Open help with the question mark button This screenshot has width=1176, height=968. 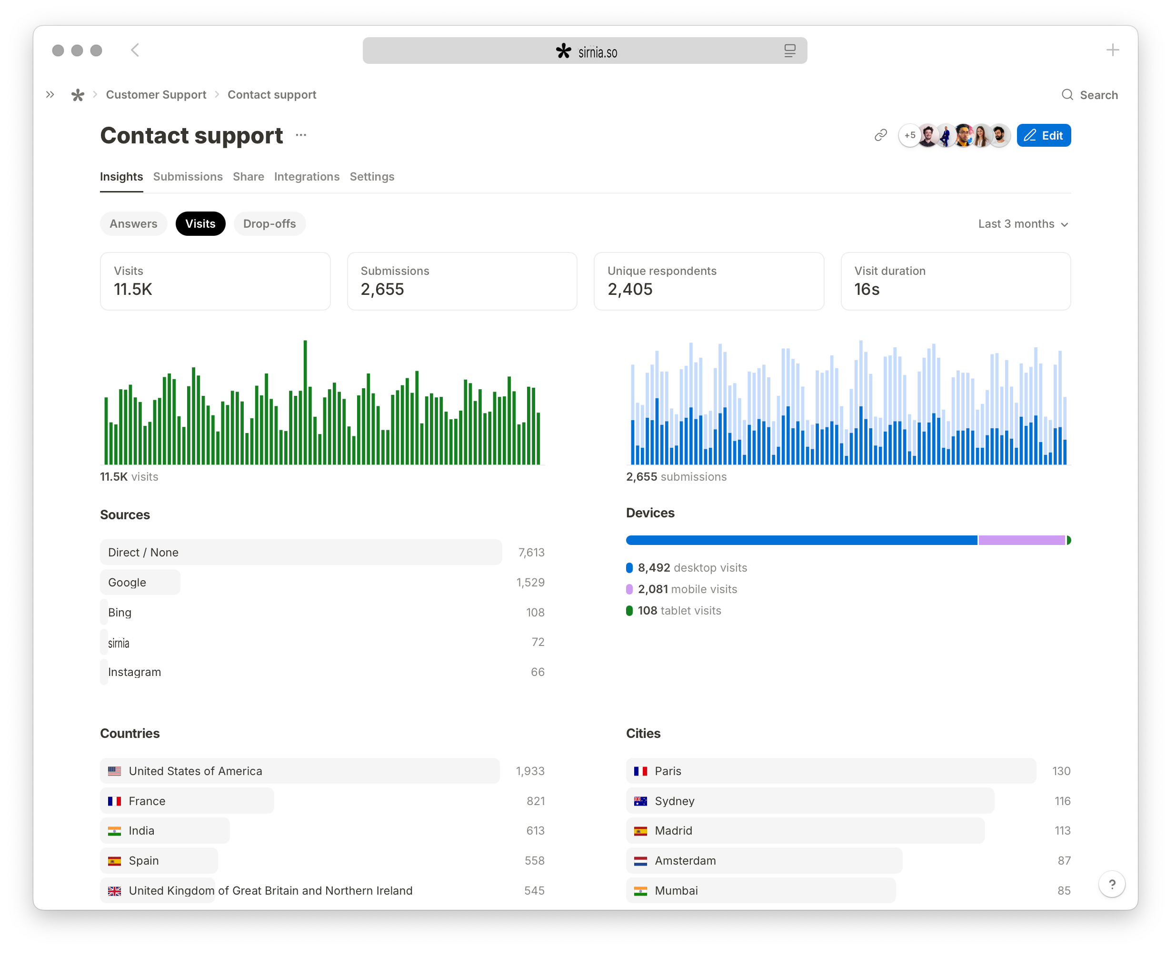pyautogui.click(x=1111, y=884)
